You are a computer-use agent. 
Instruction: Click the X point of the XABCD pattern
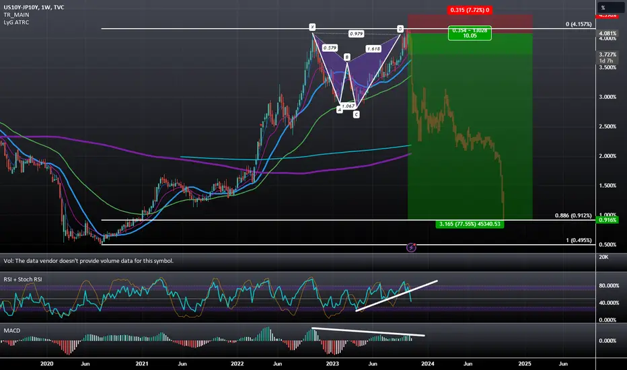point(312,27)
